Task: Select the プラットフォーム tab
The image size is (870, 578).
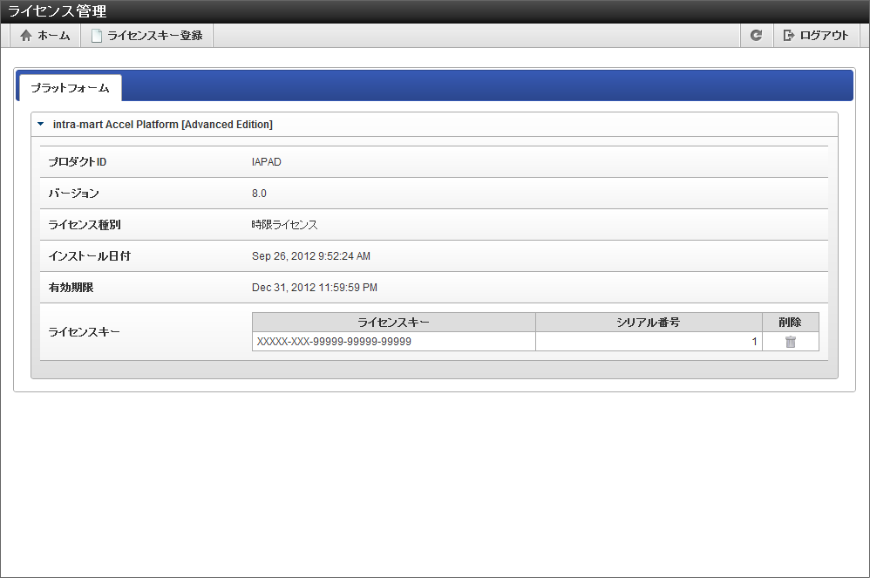Action: pos(71,88)
